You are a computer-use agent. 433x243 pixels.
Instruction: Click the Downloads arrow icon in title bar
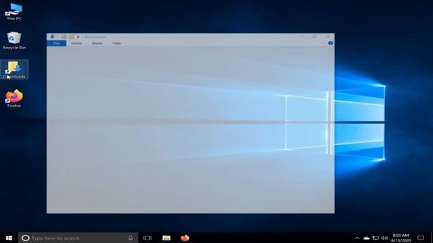pos(52,36)
